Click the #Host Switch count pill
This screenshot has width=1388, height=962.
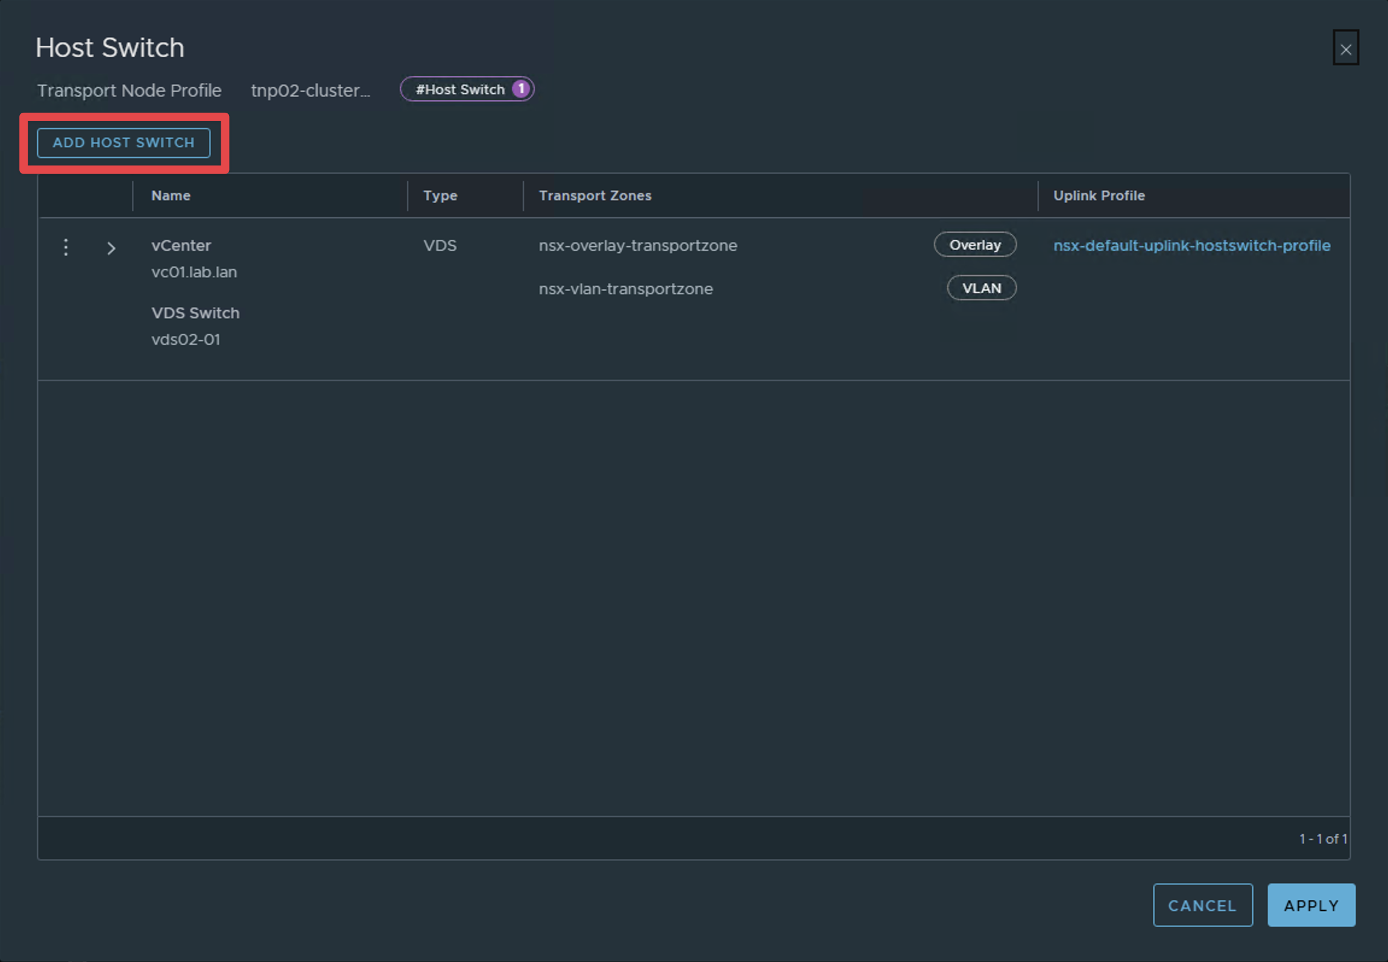[467, 89]
